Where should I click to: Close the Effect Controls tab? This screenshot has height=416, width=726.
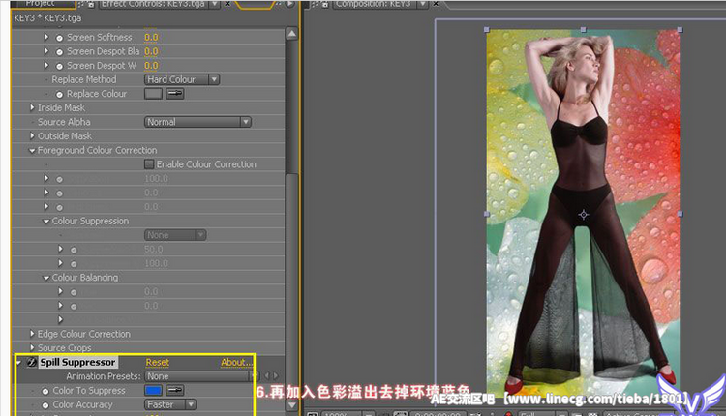click(227, 4)
